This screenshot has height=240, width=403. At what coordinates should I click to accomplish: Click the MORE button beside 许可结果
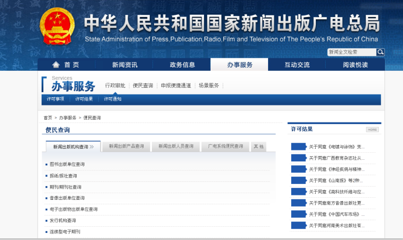(372, 130)
